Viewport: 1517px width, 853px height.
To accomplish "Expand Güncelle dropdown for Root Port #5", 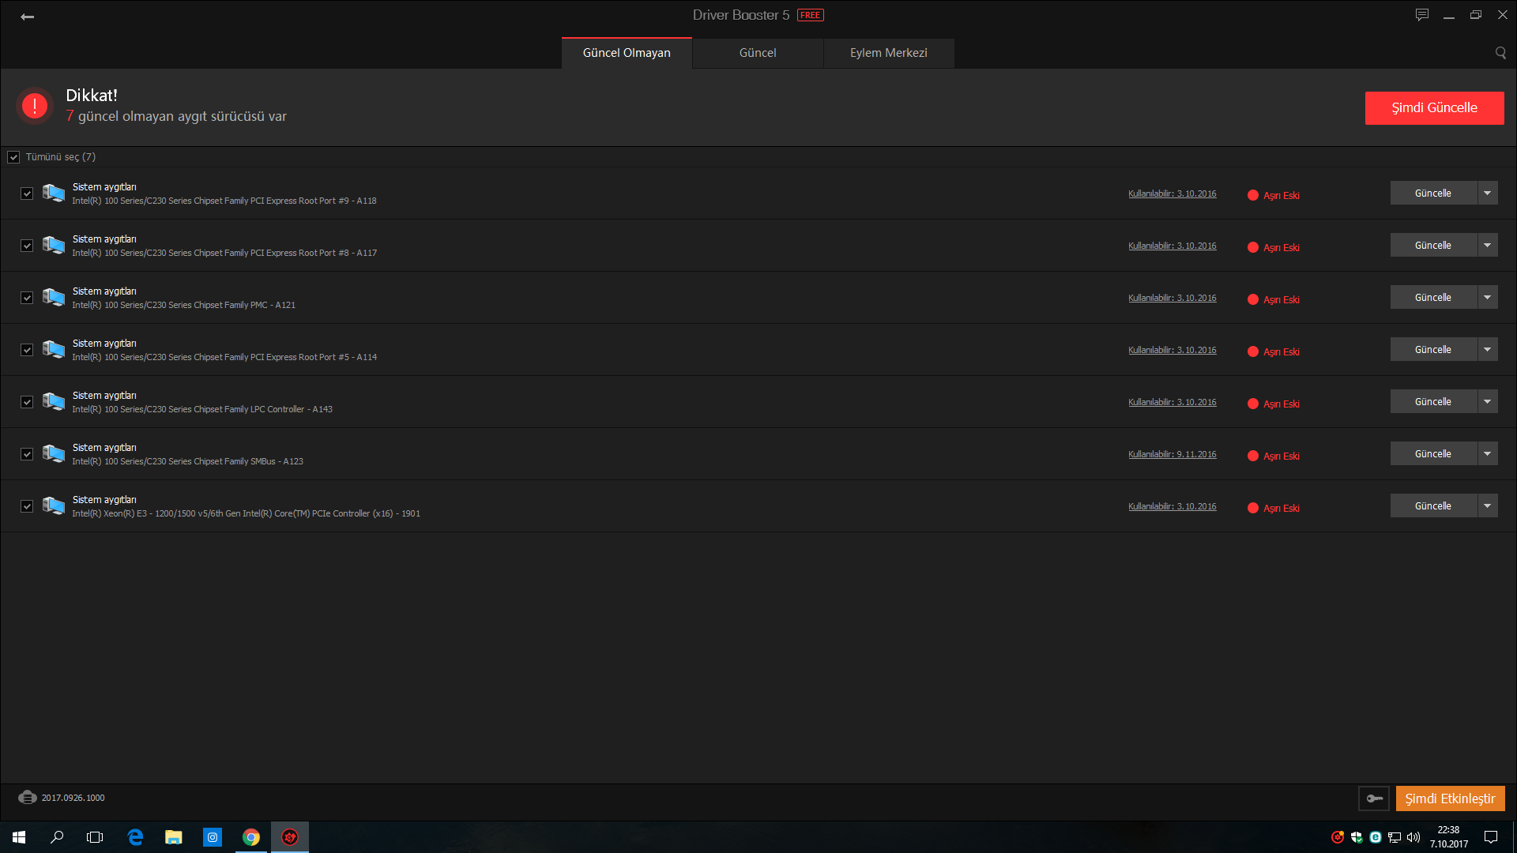I will tap(1488, 350).
